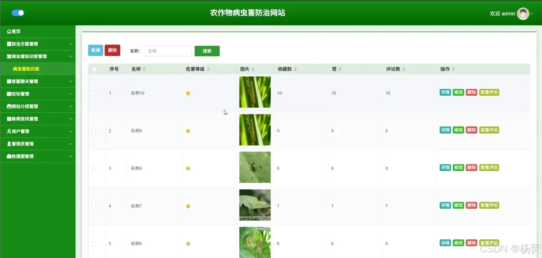Expand 新闻资讯管理 chevron

(x=70, y=119)
